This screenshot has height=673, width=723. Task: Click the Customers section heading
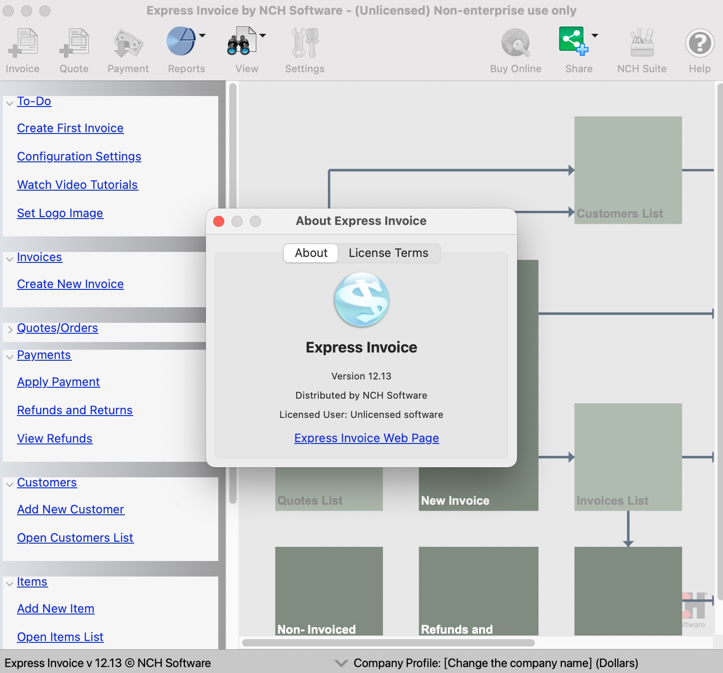(47, 482)
